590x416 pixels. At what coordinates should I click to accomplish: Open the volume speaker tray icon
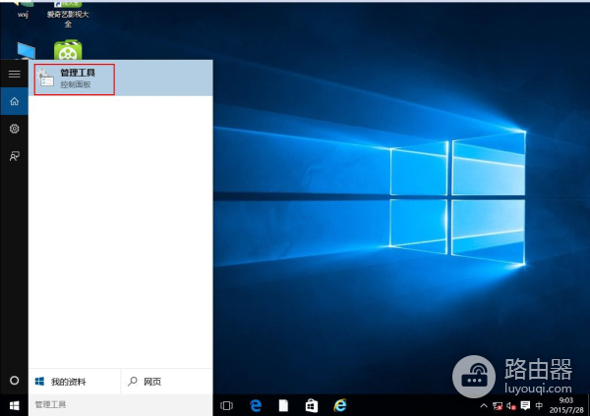pyautogui.click(x=511, y=405)
